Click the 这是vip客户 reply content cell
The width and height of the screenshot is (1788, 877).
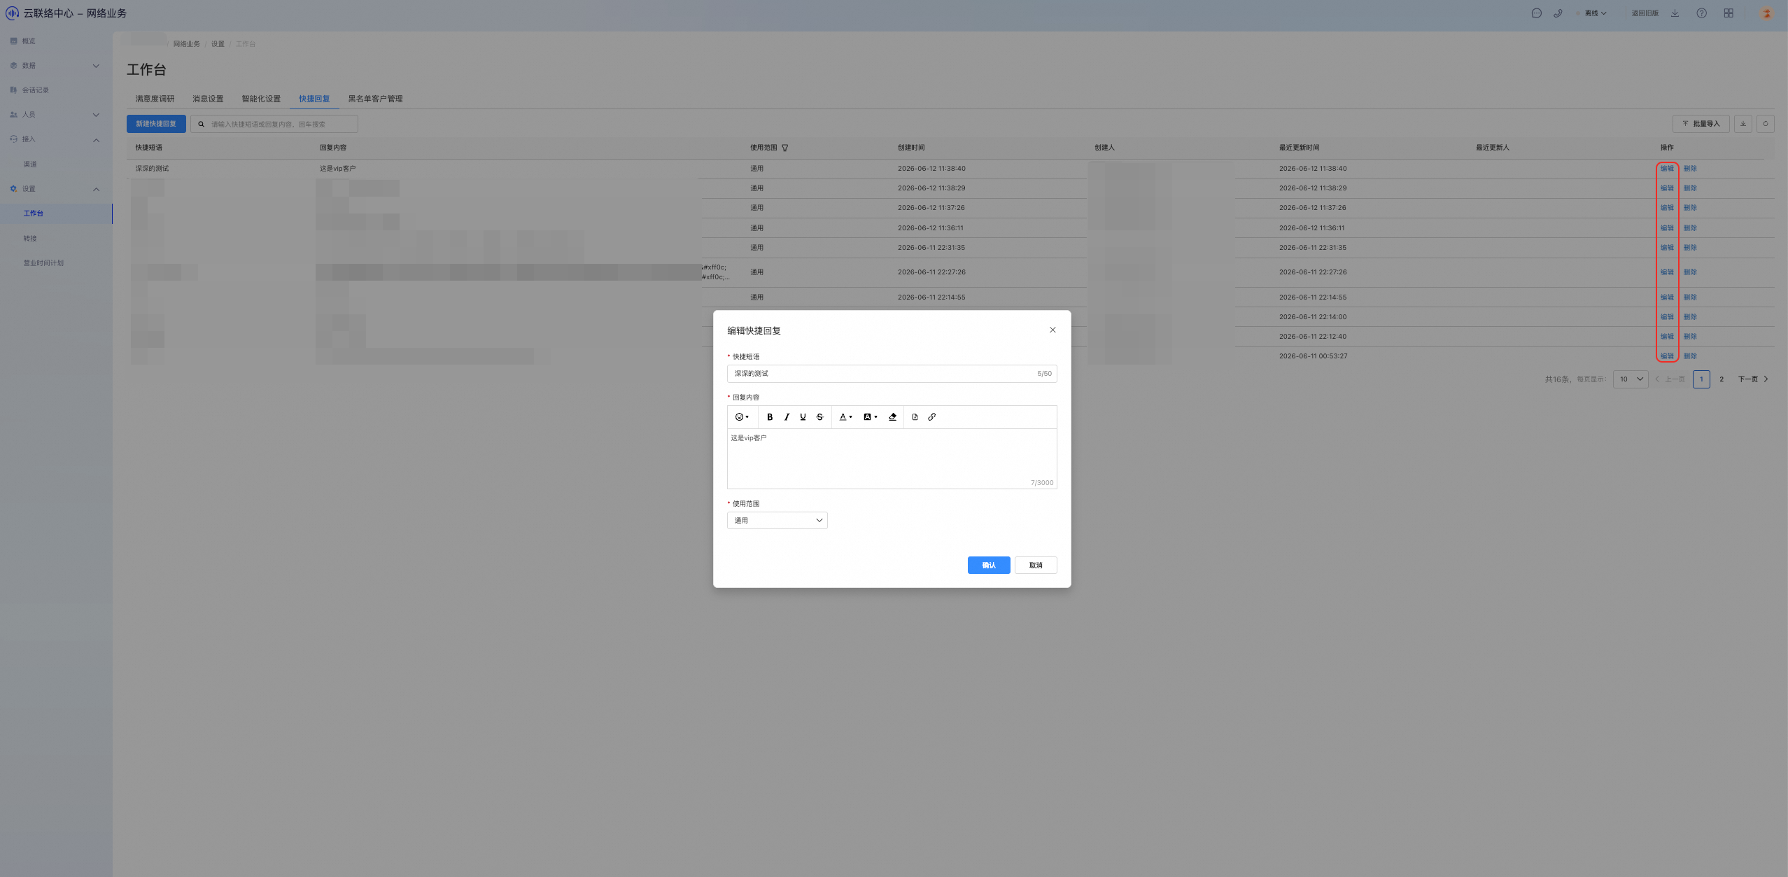click(338, 169)
